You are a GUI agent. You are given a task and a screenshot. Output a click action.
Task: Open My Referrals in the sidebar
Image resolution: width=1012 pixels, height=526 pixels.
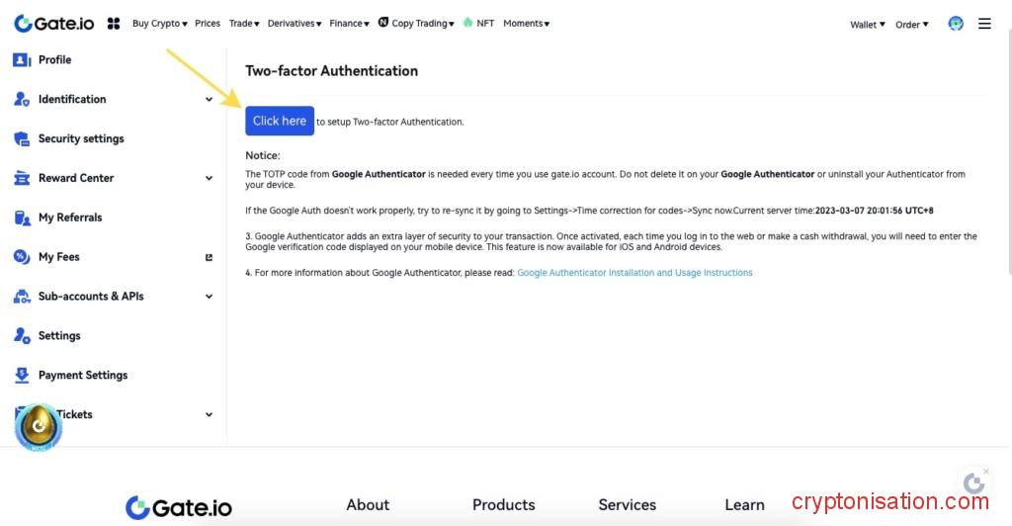click(69, 218)
